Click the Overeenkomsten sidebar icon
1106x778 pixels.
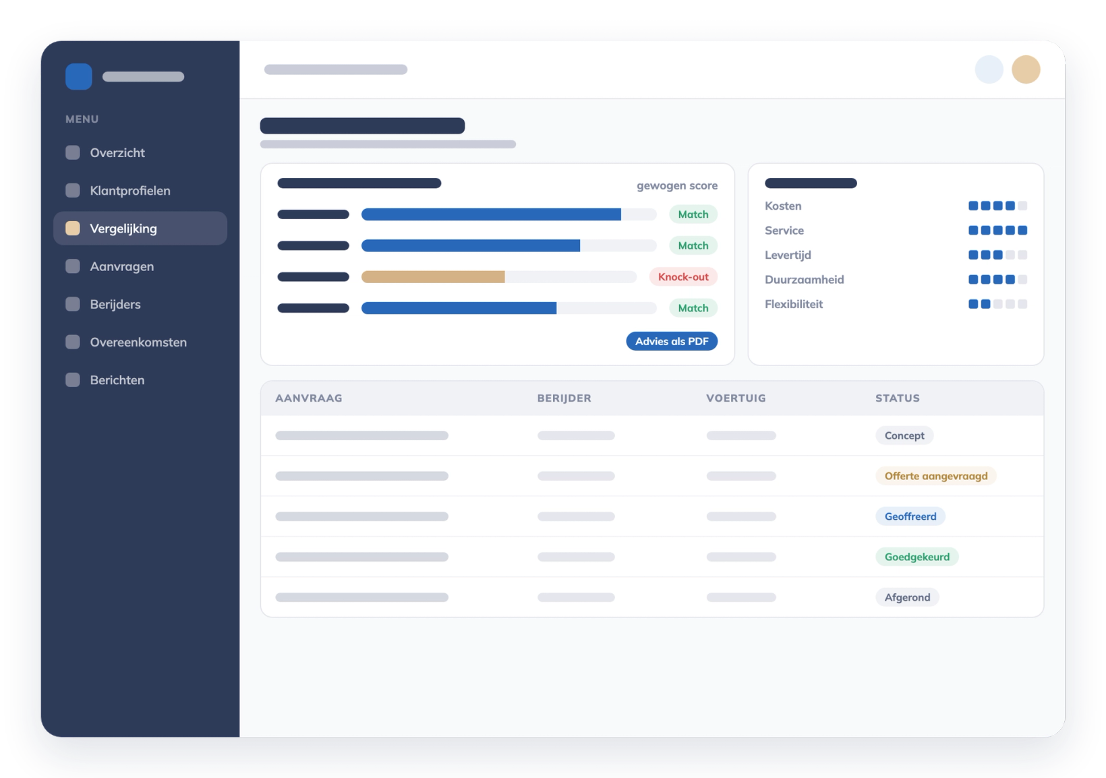[x=73, y=342]
